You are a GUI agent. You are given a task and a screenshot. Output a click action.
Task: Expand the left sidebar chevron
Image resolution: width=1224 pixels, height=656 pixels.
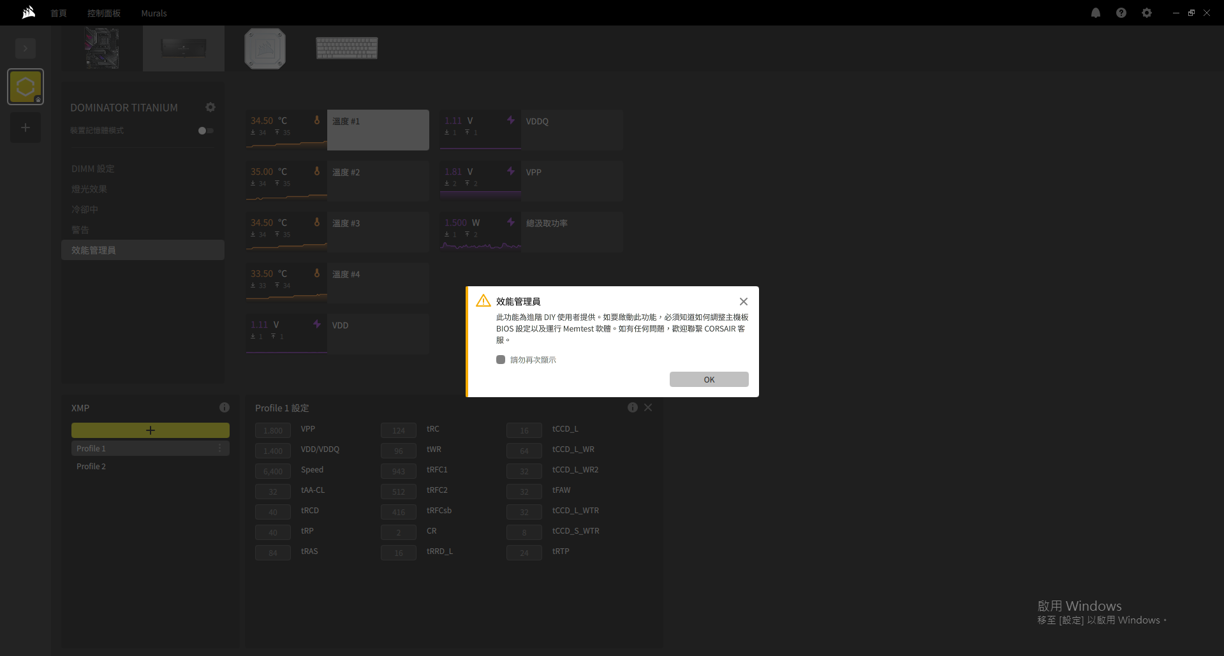coord(26,48)
